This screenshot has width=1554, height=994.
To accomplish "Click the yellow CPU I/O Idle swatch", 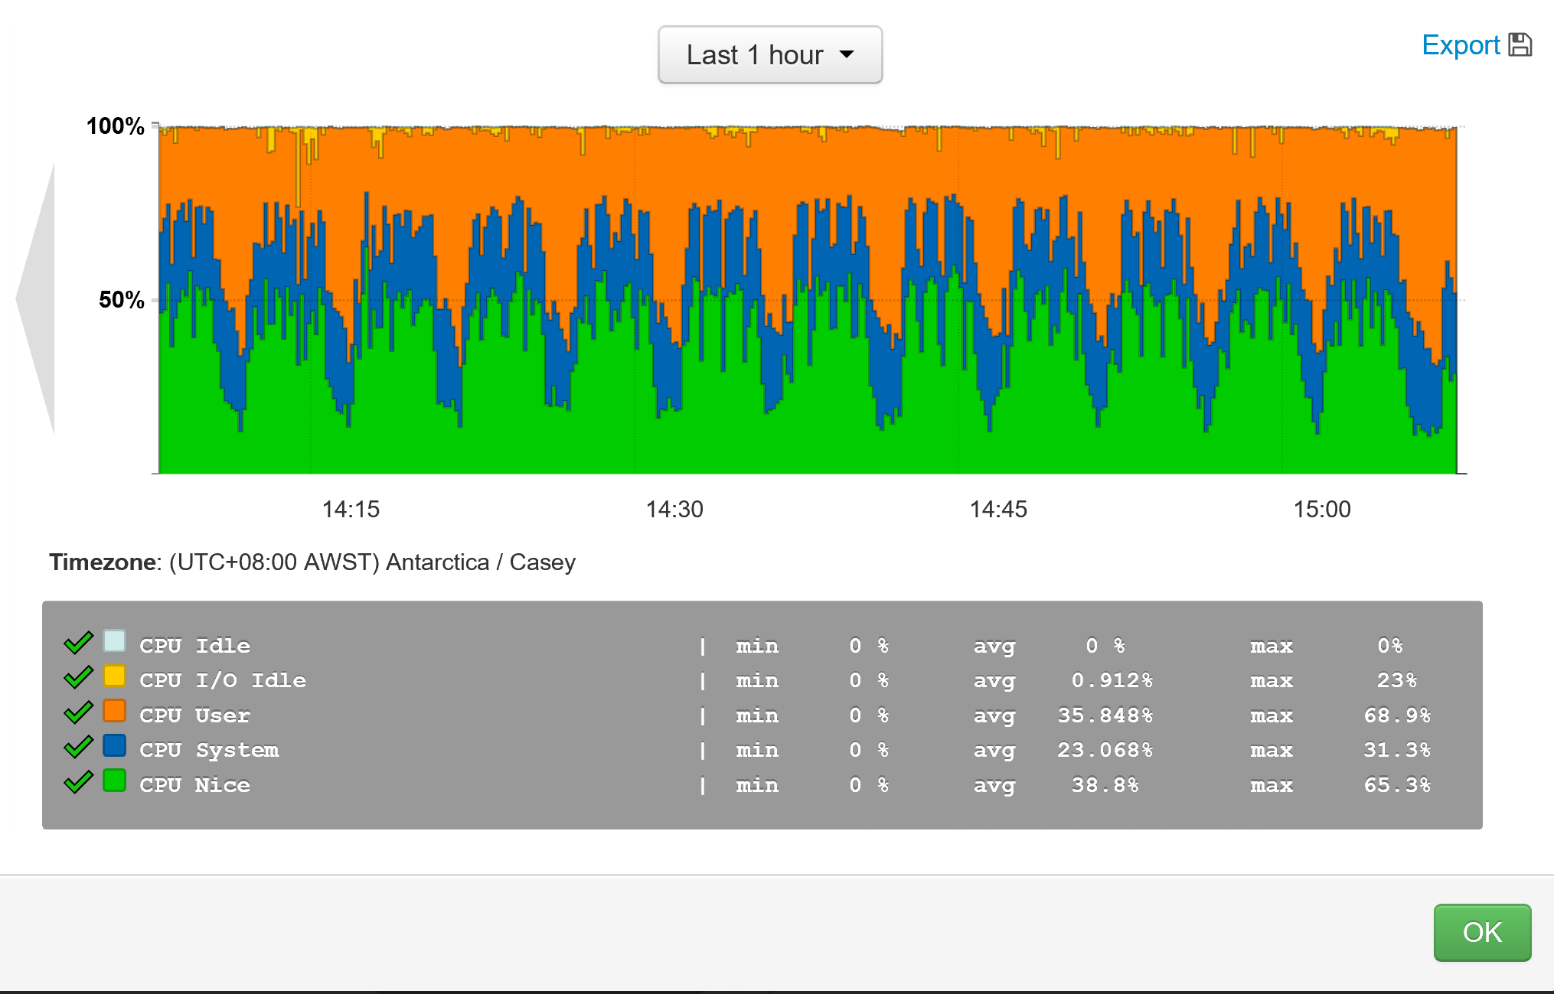I will click(x=114, y=676).
